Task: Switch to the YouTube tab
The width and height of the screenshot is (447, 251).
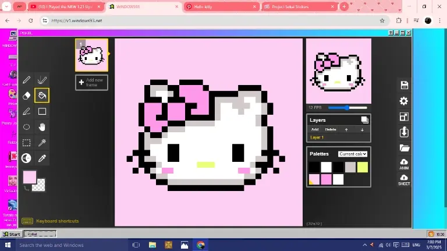Action: pyautogui.click(x=66, y=6)
